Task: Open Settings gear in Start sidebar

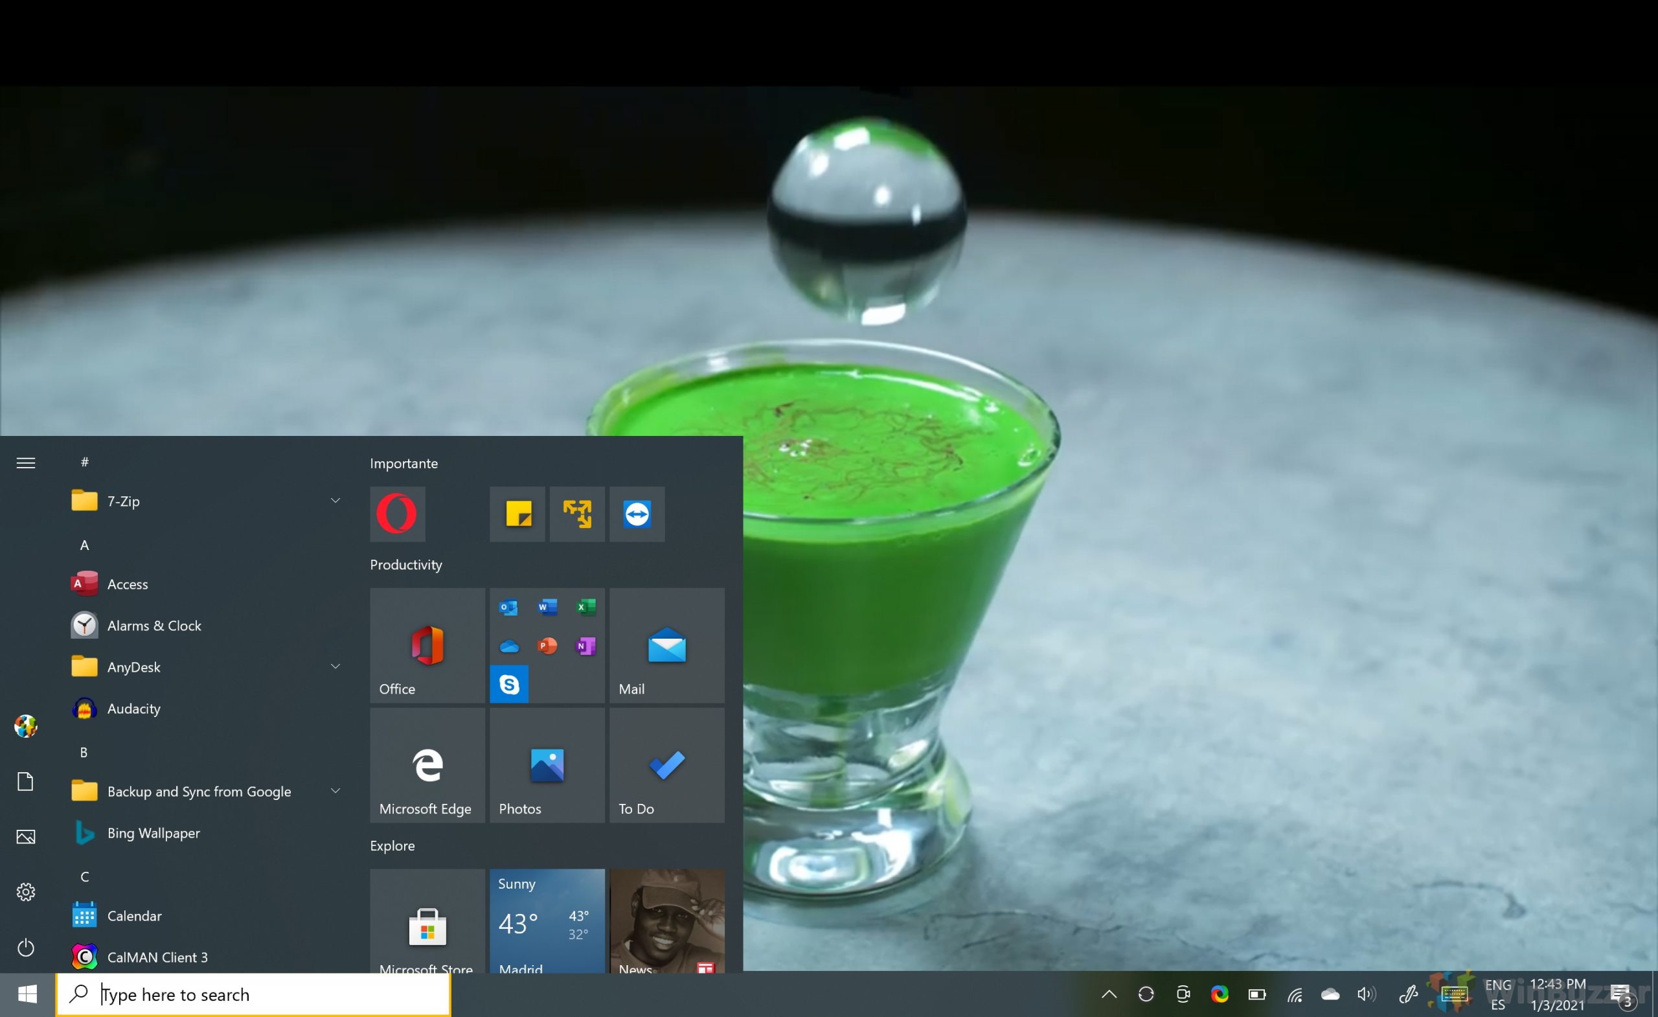Action: point(25,892)
